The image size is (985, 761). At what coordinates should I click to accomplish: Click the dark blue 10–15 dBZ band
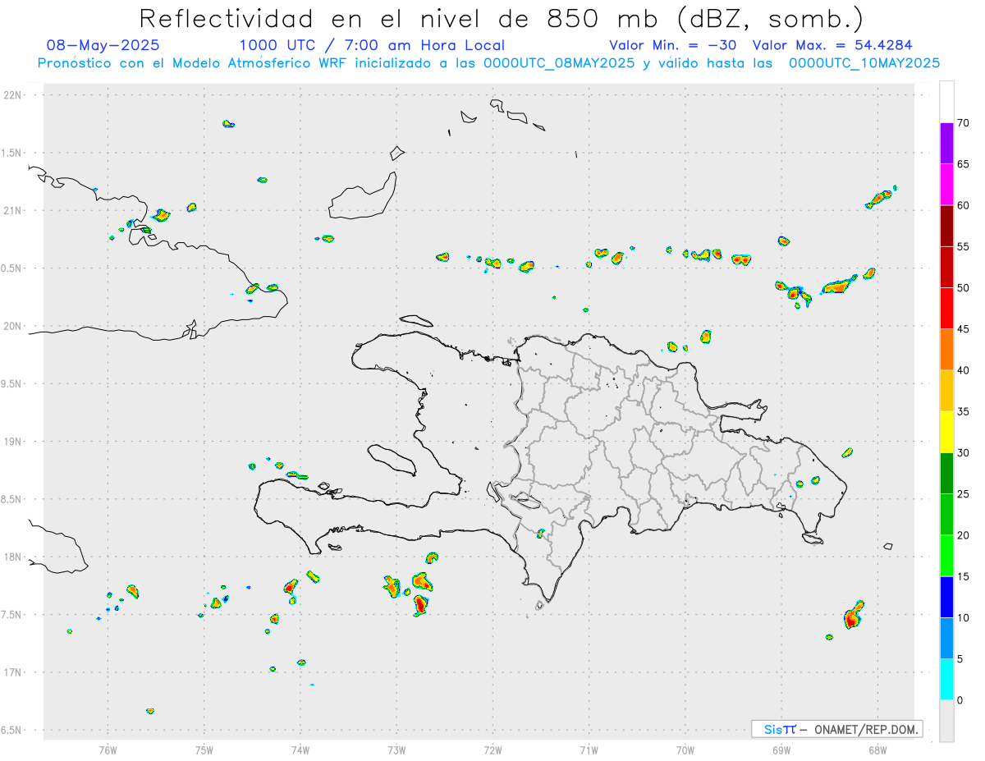point(946,597)
